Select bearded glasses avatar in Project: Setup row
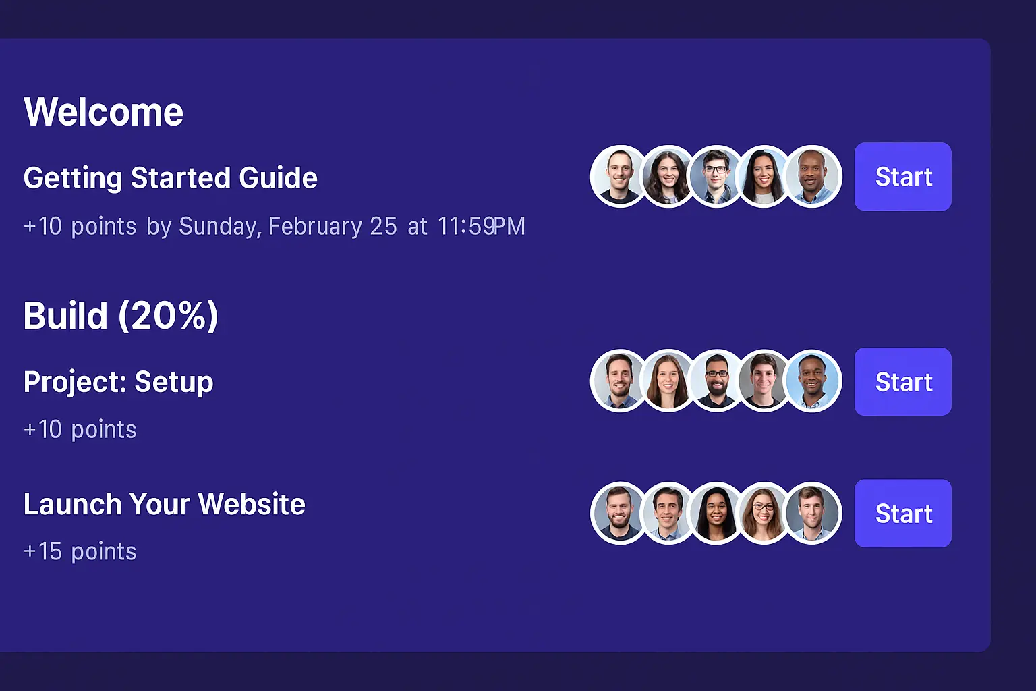The height and width of the screenshot is (691, 1036). tap(716, 381)
